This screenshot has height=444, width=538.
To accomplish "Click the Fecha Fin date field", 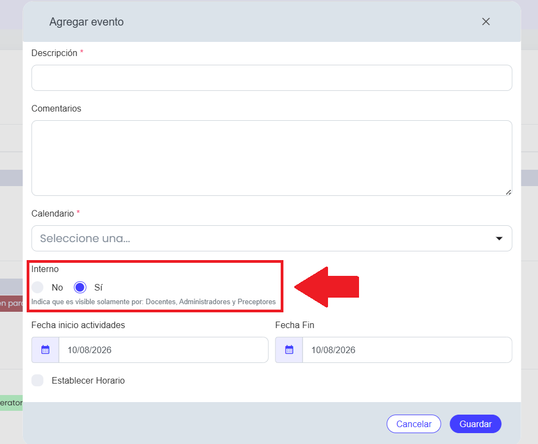I will (407, 350).
